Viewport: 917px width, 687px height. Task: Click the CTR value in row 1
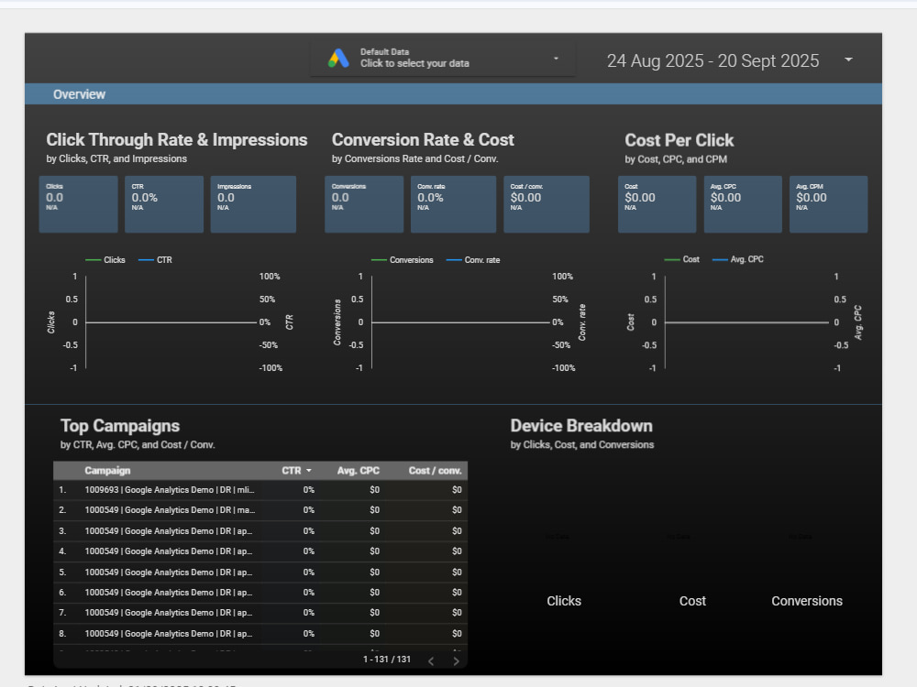pyautogui.click(x=308, y=490)
